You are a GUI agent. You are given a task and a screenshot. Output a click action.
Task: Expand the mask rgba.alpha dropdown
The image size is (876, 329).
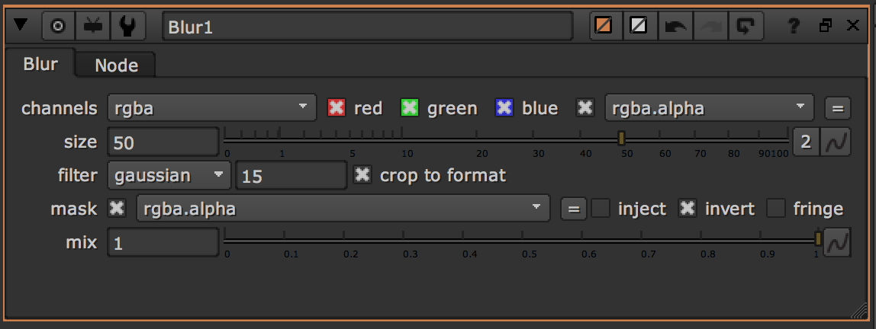(x=343, y=209)
